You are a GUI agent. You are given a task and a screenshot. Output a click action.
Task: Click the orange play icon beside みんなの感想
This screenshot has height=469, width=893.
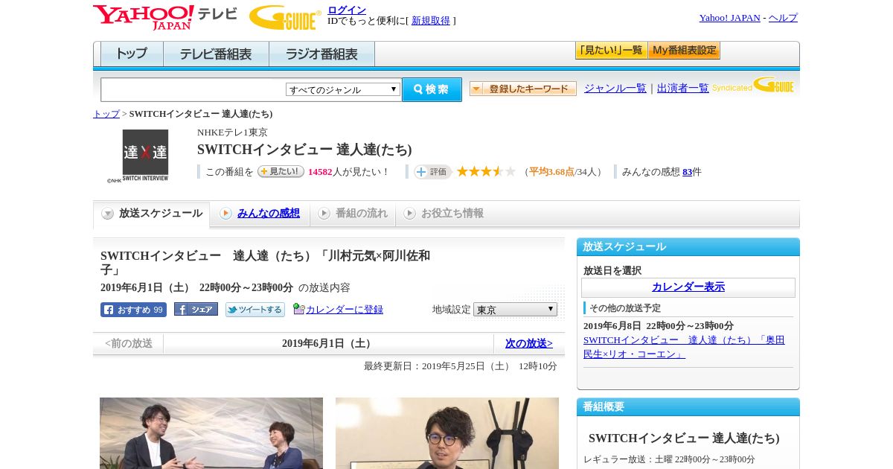coord(225,214)
